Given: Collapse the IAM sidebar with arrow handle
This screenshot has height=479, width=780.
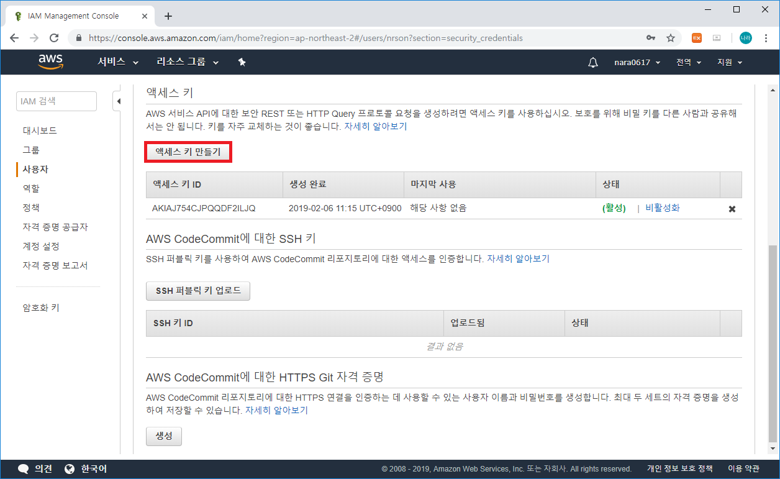Looking at the screenshot, I should point(118,101).
